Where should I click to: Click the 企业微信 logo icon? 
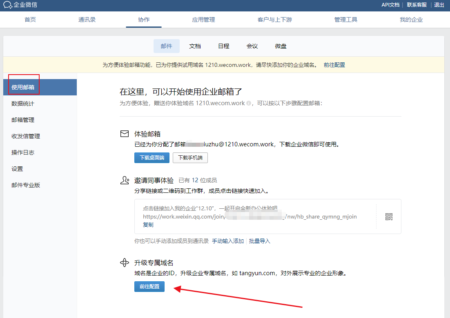click(8, 5)
